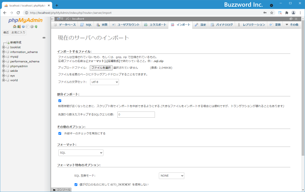Click the phpMyAdmin logo
The width and height of the screenshot is (305, 192).
tap(25, 20)
